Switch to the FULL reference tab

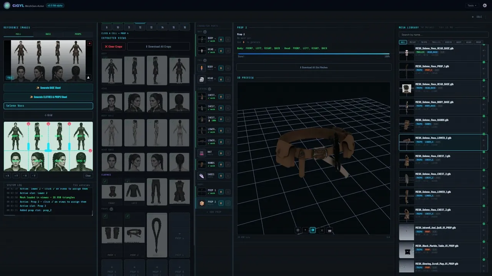pos(18,34)
